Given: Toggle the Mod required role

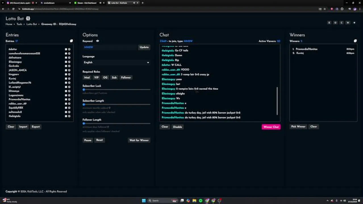Looking at the screenshot, I should (87, 77).
